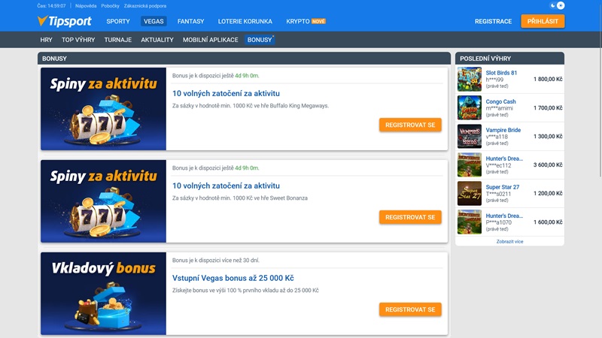Click REGISTROVAT SE for Vstupní Vegas bonus
The image size is (602, 338).
click(x=410, y=309)
